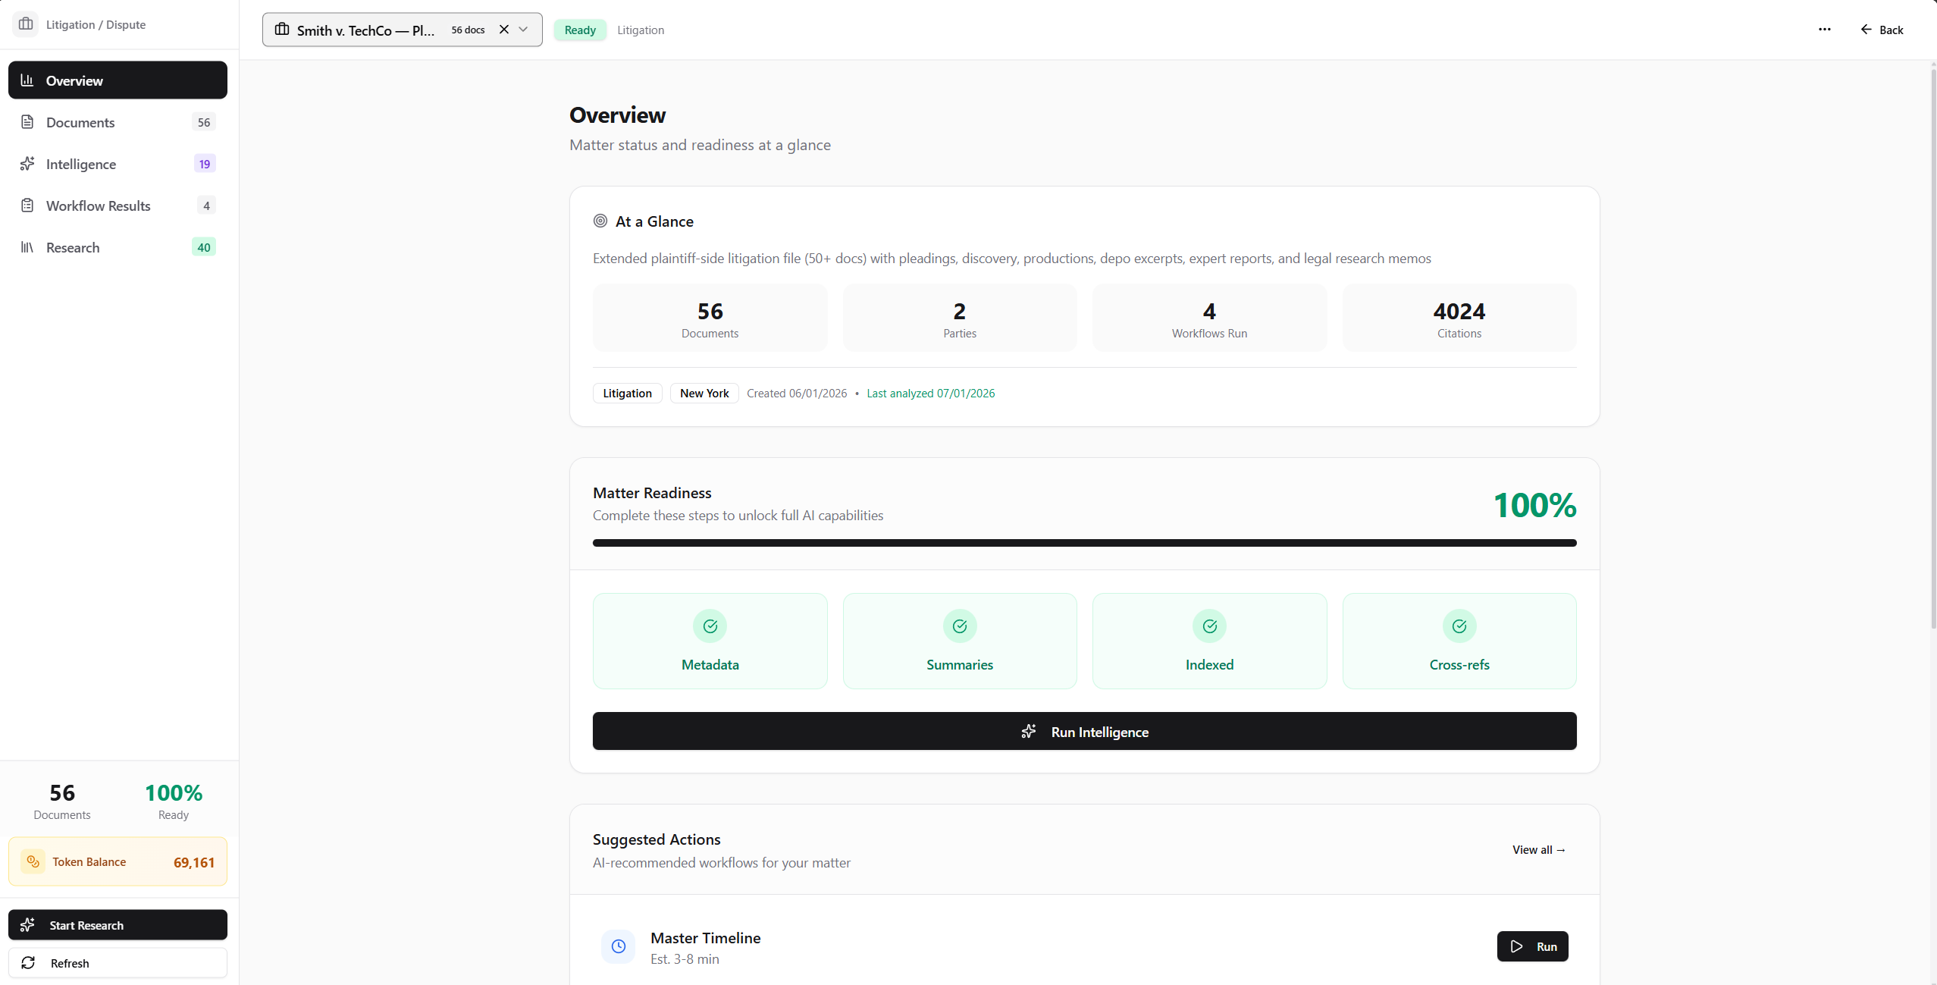
Task: Click the Master Timeline clock icon
Action: [617, 946]
